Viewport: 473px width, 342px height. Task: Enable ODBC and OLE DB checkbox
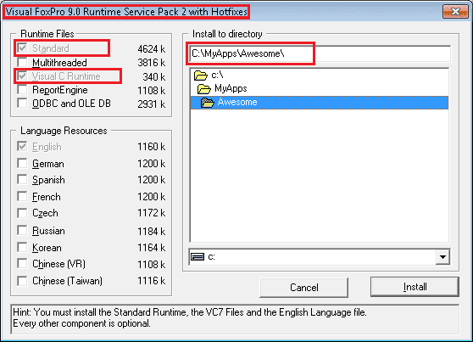pyautogui.click(x=22, y=104)
